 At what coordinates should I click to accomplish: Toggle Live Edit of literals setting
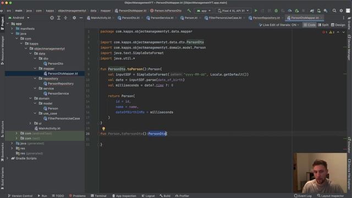pos(279,25)
